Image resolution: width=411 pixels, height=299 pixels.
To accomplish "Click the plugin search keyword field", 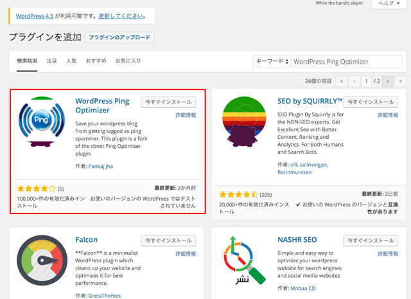I will pyautogui.click(x=347, y=62).
